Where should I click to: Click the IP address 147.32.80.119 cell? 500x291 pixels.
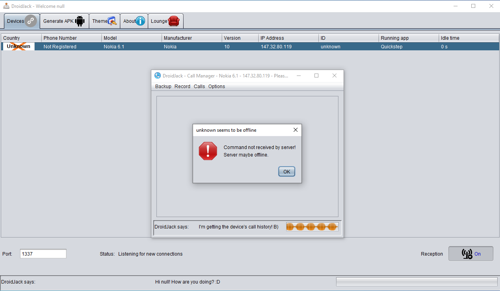click(288, 46)
